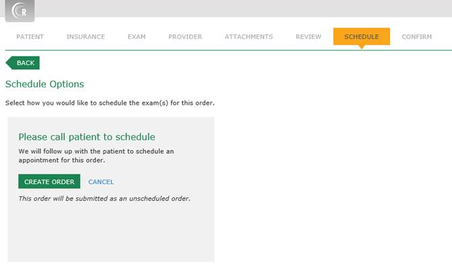Click the orange pointer below Schedule tab
Viewport: 452px width, 272px height.
click(x=361, y=48)
